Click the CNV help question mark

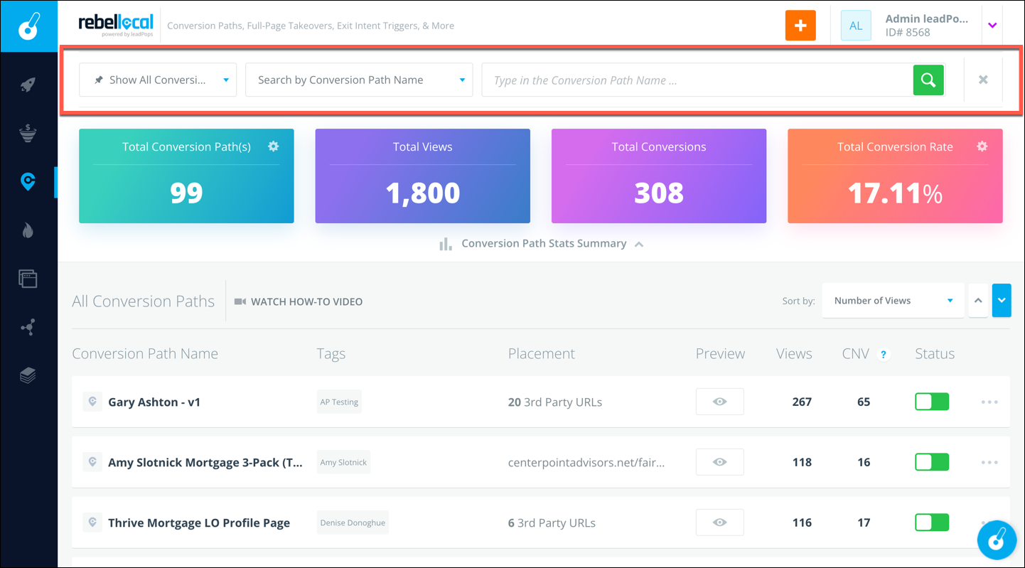884,355
